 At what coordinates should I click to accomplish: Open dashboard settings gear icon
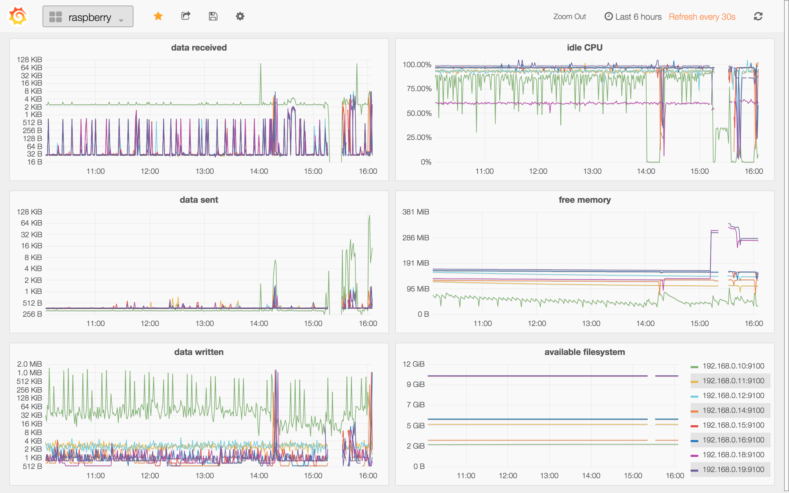[240, 16]
